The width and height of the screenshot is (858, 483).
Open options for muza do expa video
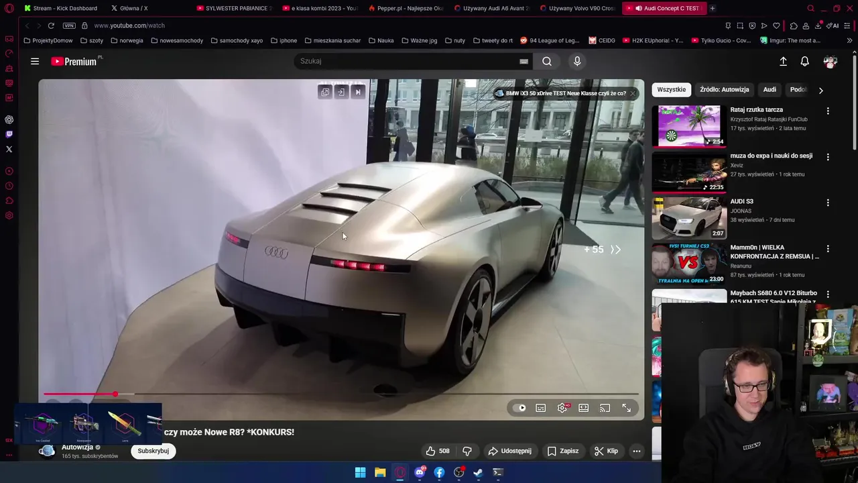[x=828, y=157]
